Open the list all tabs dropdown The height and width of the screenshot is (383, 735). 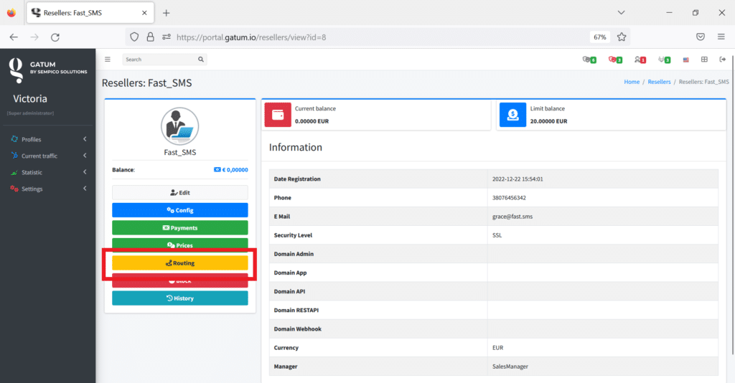pos(621,13)
